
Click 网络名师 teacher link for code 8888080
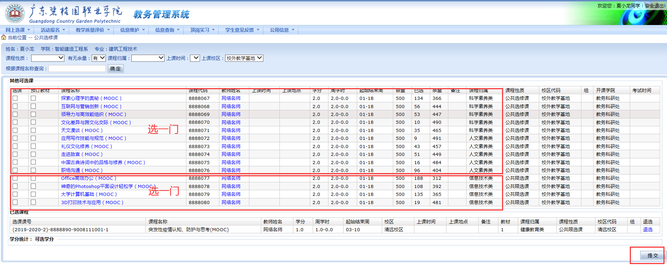pos(231,202)
